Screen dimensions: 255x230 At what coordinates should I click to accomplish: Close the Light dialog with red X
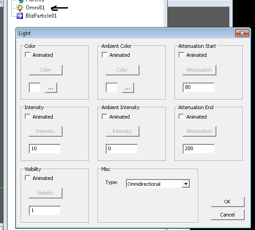(242, 33)
